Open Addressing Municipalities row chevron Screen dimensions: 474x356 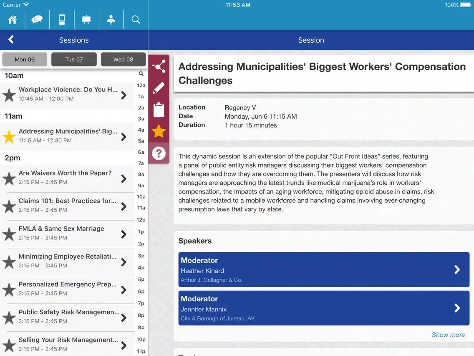coord(124,137)
